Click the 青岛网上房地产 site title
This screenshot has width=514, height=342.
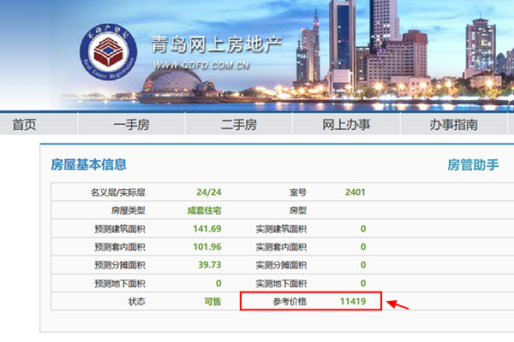click(x=217, y=44)
